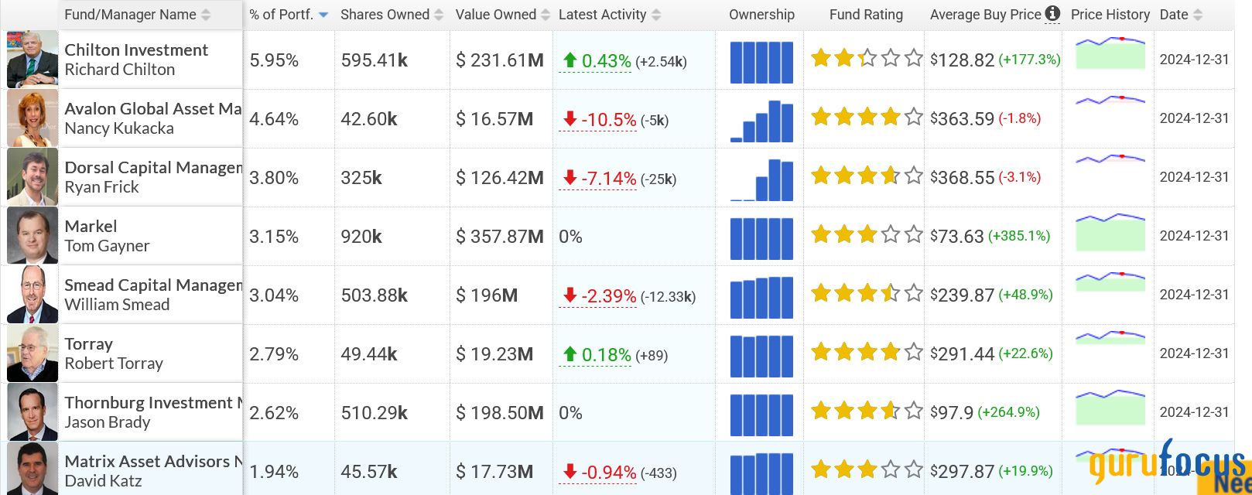
Task: Click Avalon's price history sparkline
Action: tap(1110, 101)
